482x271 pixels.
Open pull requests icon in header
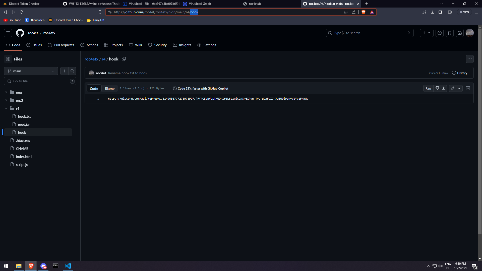pyautogui.click(x=450, y=33)
